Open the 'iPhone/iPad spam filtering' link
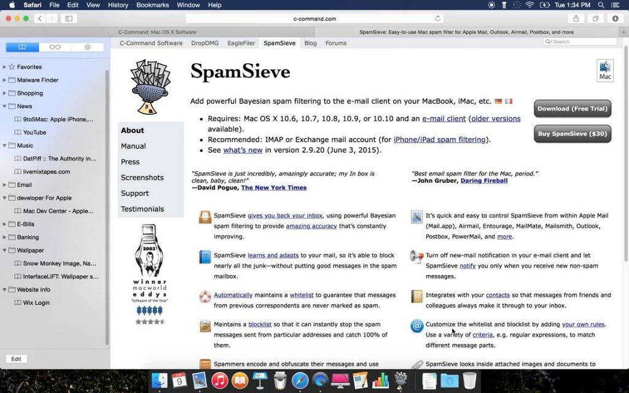Viewport: 629px width, 393px height. [x=439, y=139]
